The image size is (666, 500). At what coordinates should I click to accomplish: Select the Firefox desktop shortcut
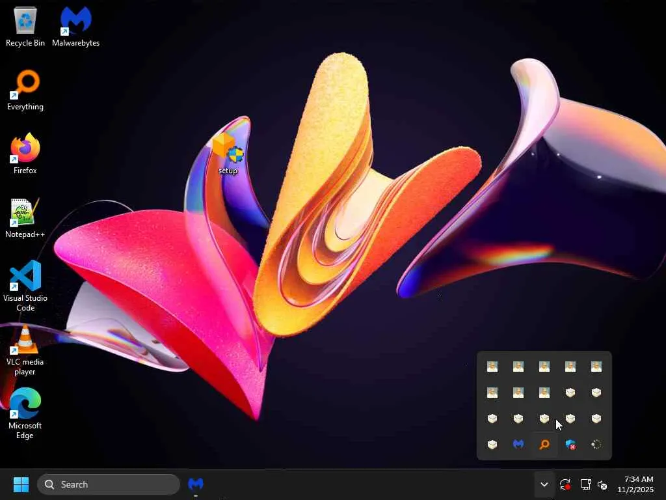25,154
